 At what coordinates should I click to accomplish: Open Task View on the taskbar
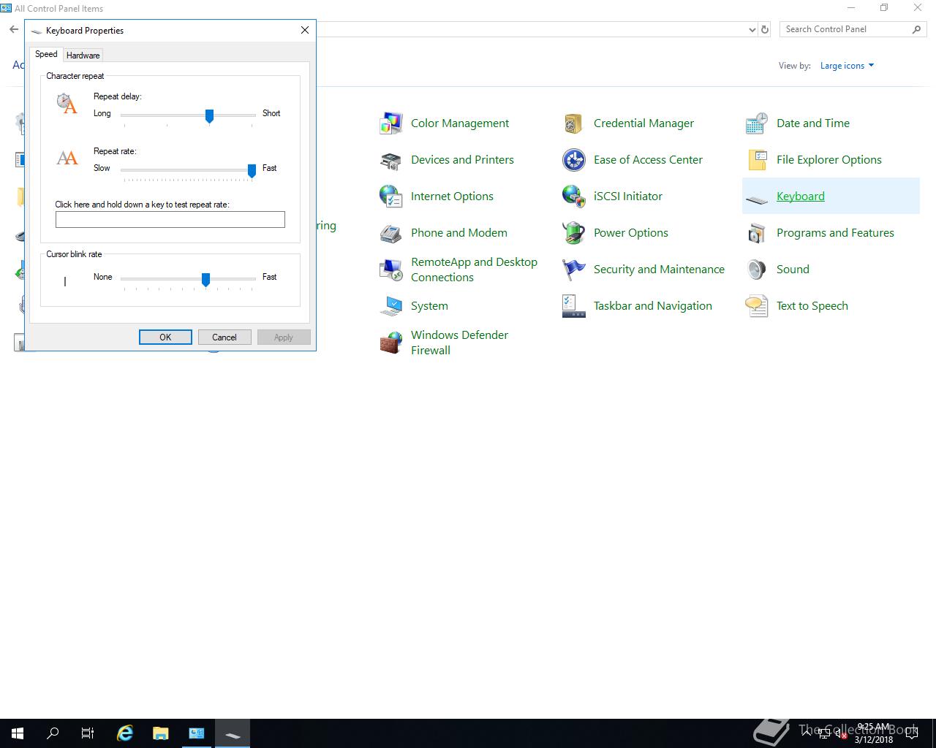click(x=88, y=733)
